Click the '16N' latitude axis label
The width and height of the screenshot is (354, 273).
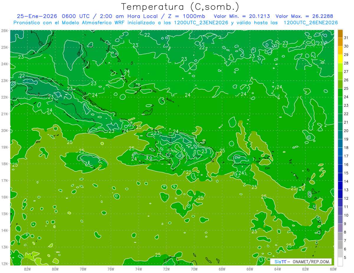5,197
